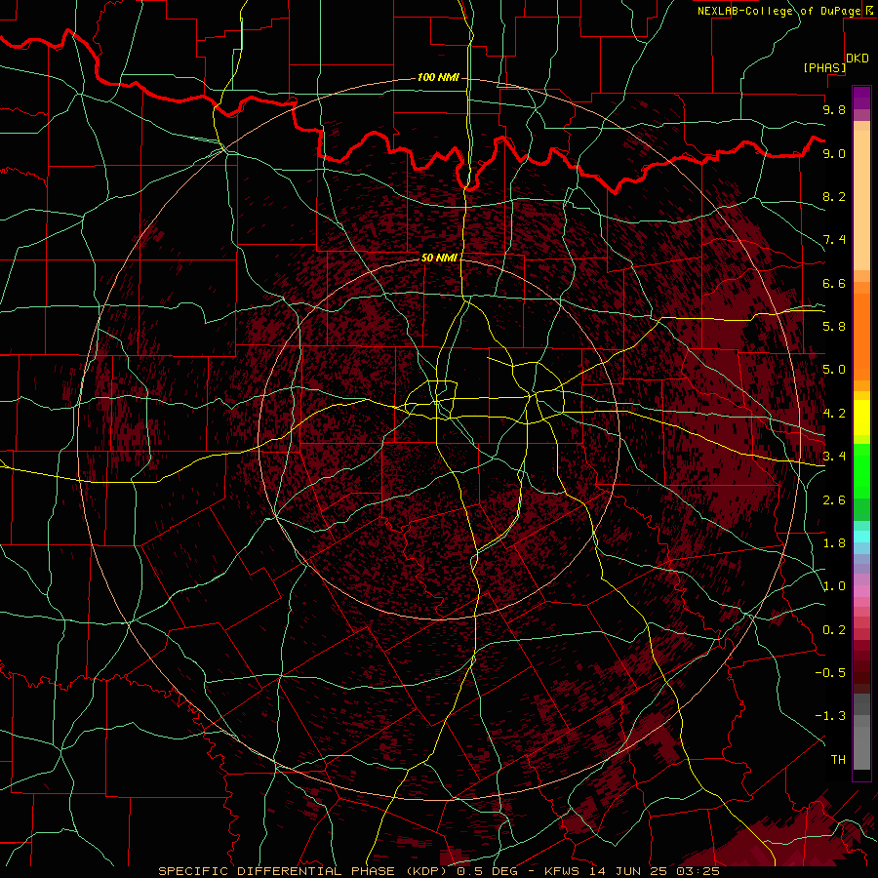Image resolution: width=878 pixels, height=878 pixels.
Task: Click the 1.0 scale value
Action: coord(834,586)
